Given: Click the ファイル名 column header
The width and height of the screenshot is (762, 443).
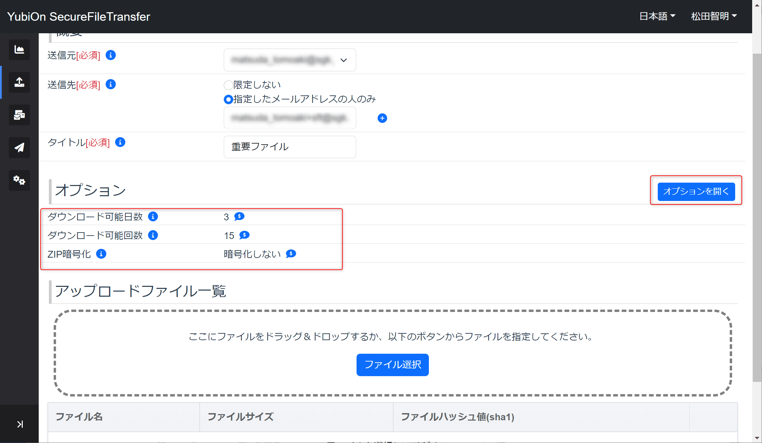Looking at the screenshot, I should pyautogui.click(x=124, y=417).
